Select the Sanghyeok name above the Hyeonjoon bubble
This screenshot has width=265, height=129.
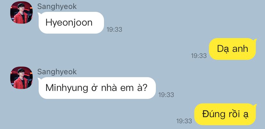tap(57, 7)
